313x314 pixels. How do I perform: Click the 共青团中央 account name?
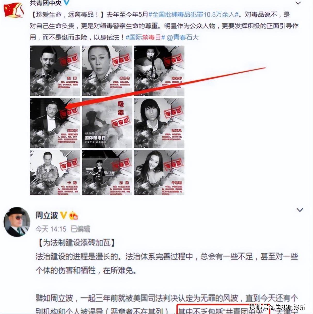(45, 3)
